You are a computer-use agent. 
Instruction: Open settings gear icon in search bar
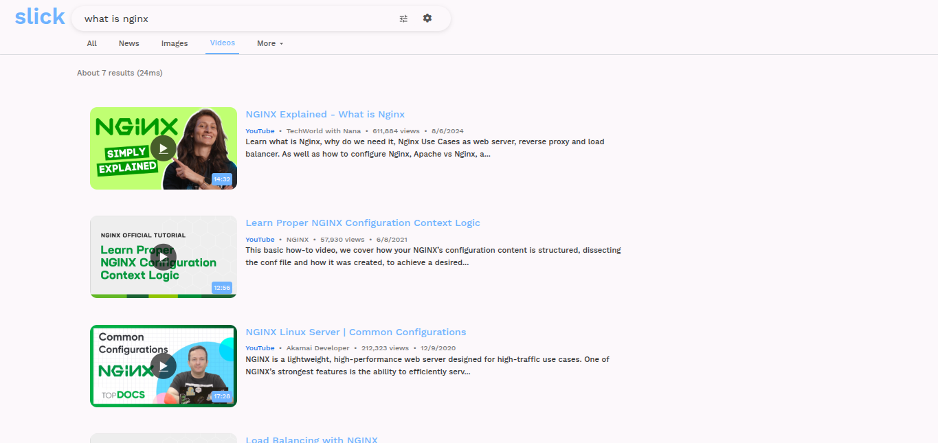pyautogui.click(x=427, y=18)
